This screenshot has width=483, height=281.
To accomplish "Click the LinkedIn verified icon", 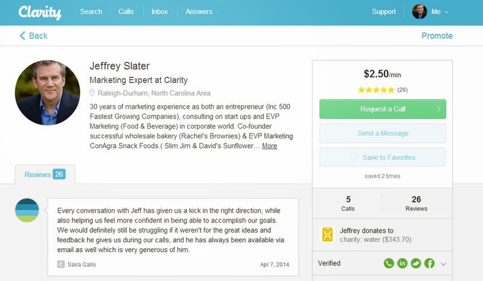I will pyautogui.click(x=402, y=263).
